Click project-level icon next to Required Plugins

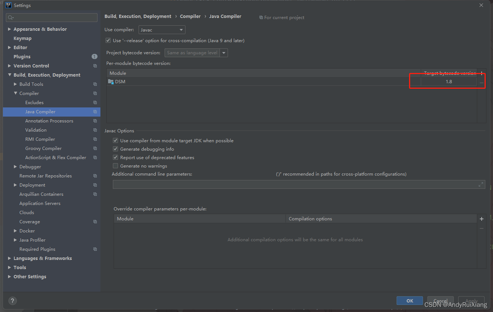95,249
